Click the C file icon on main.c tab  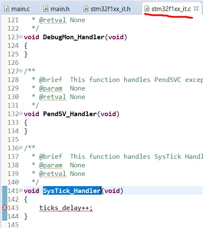[6, 9]
